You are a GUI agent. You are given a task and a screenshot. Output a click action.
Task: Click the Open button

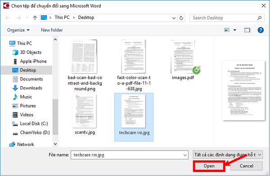[x=209, y=166]
